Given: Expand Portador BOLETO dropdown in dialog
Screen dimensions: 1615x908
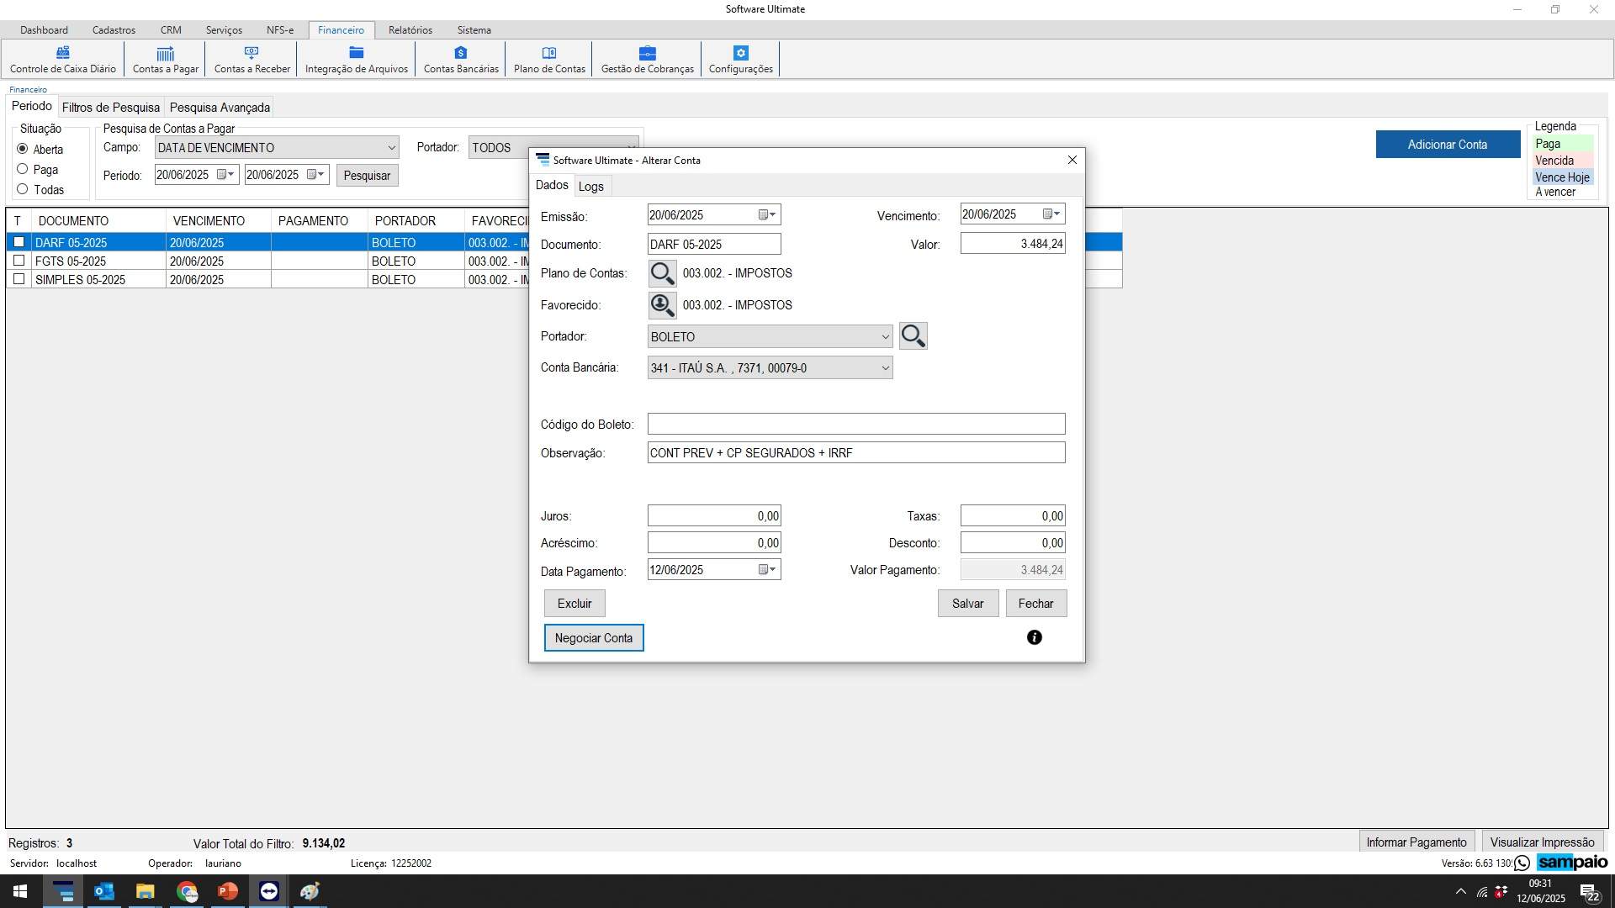Looking at the screenshot, I should coord(885,337).
